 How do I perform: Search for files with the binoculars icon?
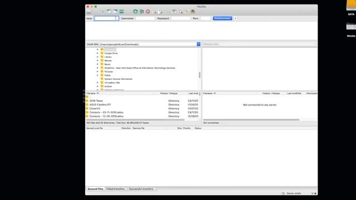tap(193, 12)
